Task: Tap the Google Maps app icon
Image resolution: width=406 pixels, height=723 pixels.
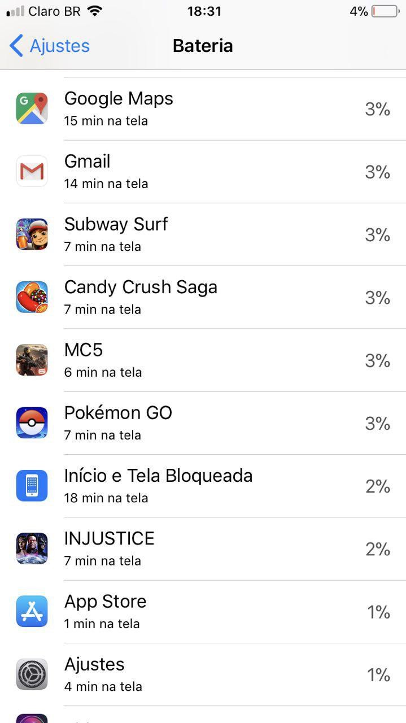Action: [32, 108]
